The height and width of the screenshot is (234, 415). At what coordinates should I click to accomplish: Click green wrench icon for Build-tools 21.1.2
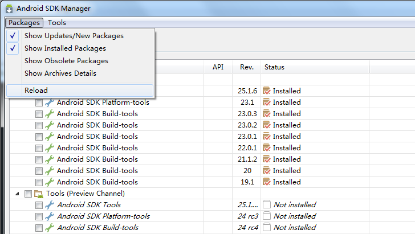coord(50,159)
